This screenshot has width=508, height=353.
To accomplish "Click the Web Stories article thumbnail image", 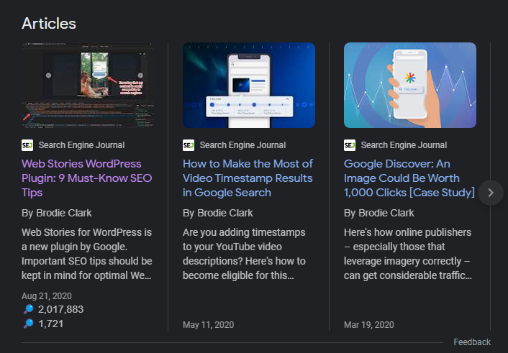I will tap(88, 85).
